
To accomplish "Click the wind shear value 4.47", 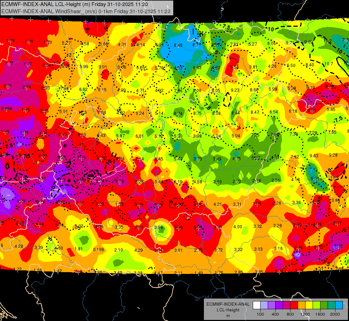I will click(x=158, y=272).
